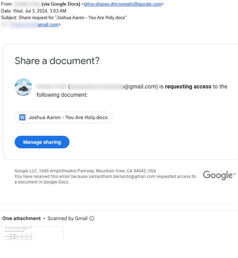
Task: Click the Google LLC Amphitheatre Parkway address
Action: [85, 171]
